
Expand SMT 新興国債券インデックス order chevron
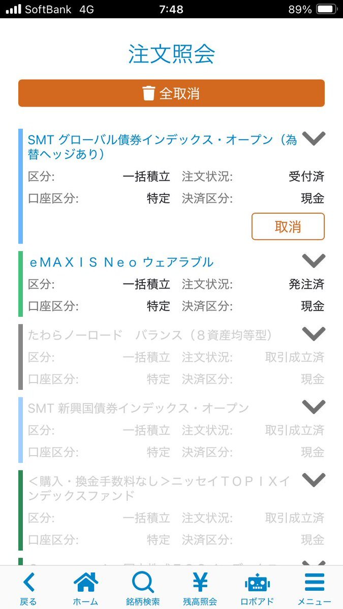pos(314,407)
